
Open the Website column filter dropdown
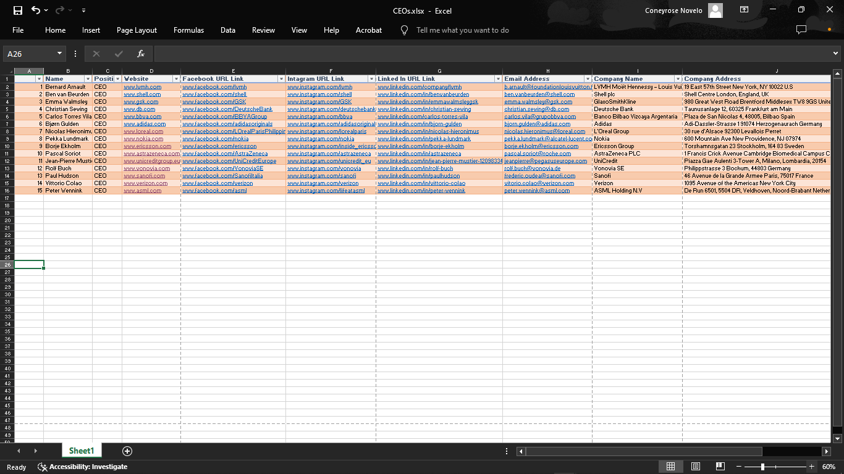pyautogui.click(x=176, y=79)
